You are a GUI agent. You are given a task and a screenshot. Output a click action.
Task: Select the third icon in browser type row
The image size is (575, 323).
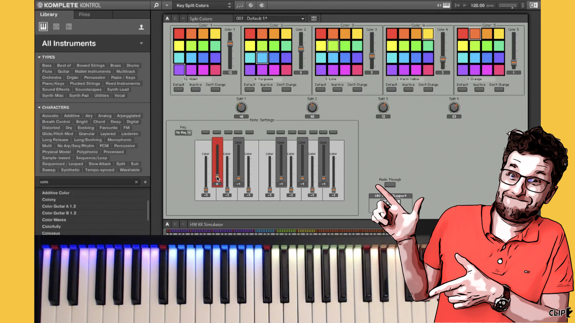(x=69, y=27)
